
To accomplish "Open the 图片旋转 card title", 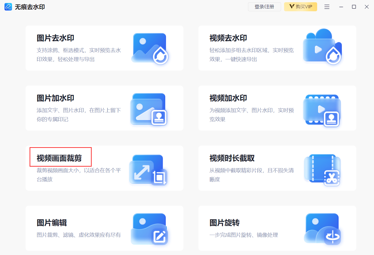I will [224, 223].
